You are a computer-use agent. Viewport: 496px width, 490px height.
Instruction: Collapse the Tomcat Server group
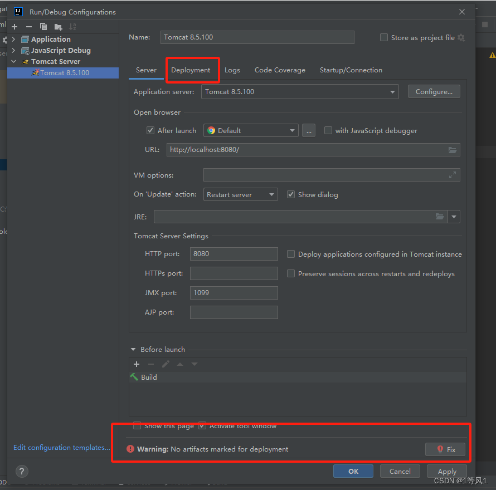(x=13, y=61)
